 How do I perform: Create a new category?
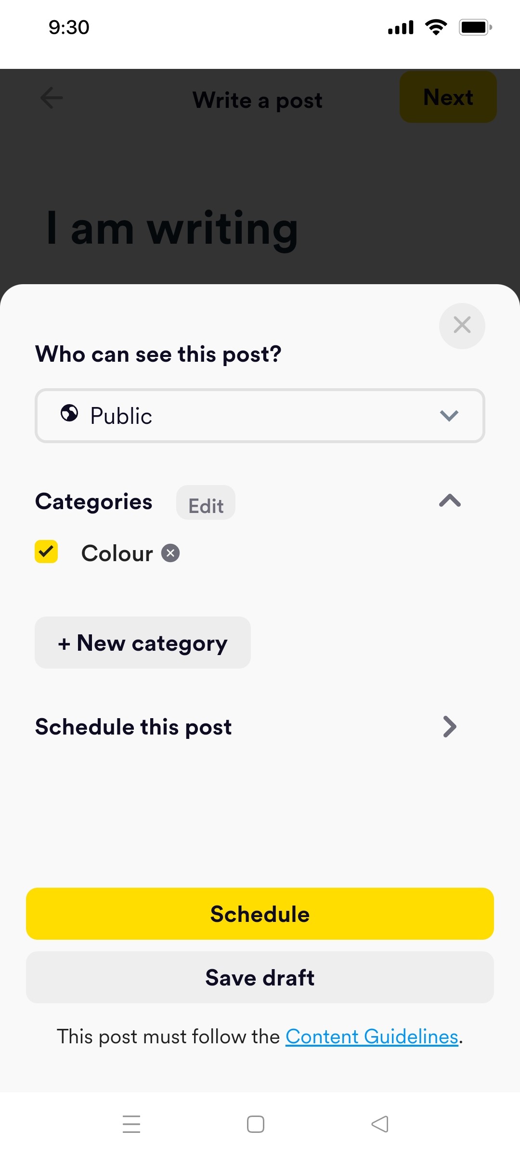tap(142, 643)
